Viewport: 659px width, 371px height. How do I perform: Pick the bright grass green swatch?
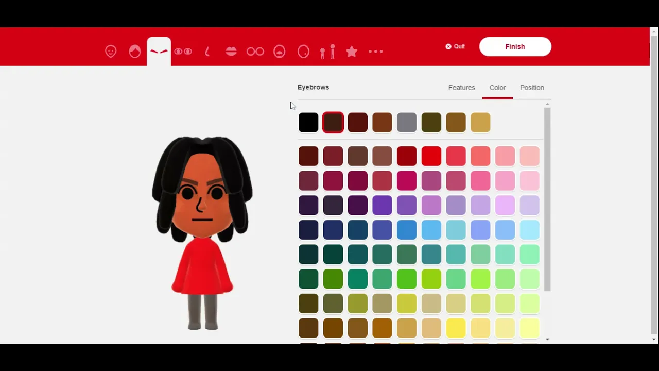pyautogui.click(x=407, y=279)
